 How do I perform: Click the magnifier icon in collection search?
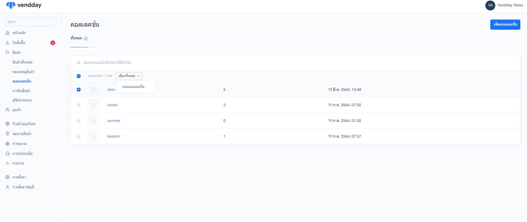[x=79, y=63]
